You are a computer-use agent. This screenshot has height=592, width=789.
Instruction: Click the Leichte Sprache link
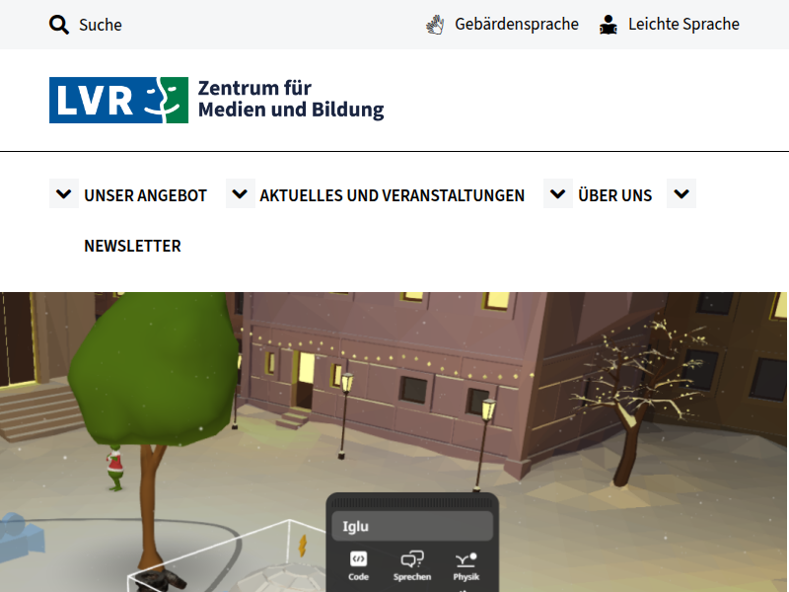[683, 24]
